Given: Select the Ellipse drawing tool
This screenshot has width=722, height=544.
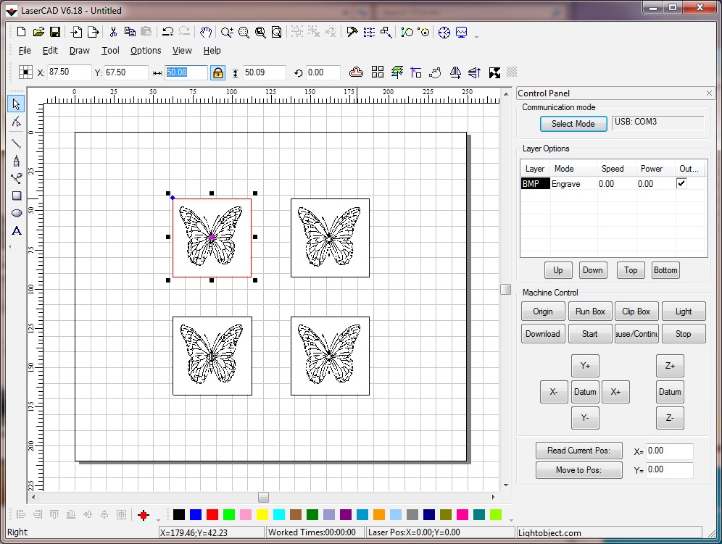Looking at the screenshot, I should 17,213.
